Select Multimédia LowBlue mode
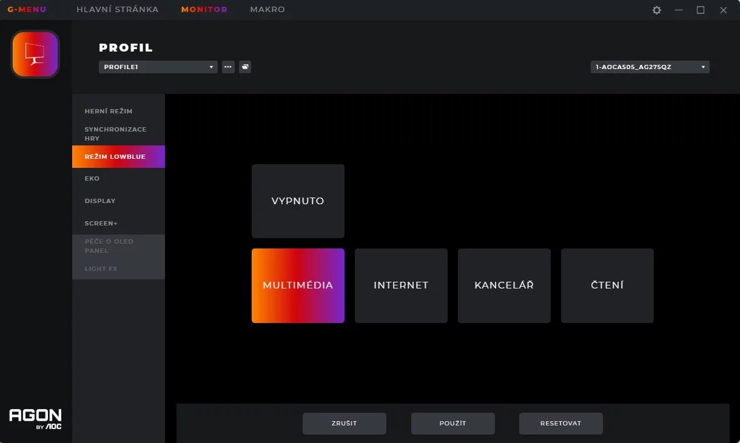The height and width of the screenshot is (443, 740). [x=298, y=285]
